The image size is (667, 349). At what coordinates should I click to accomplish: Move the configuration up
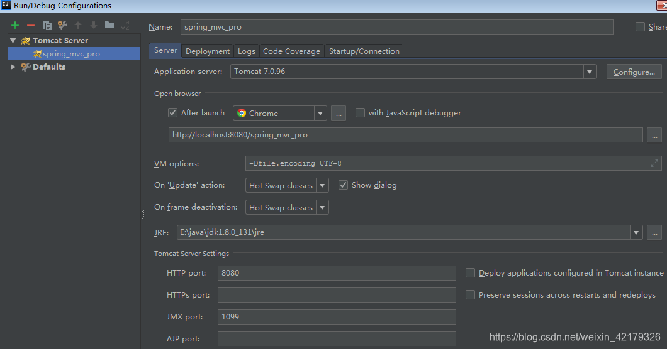(78, 26)
